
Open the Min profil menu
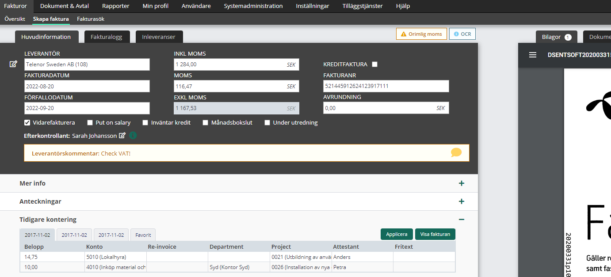156,6
